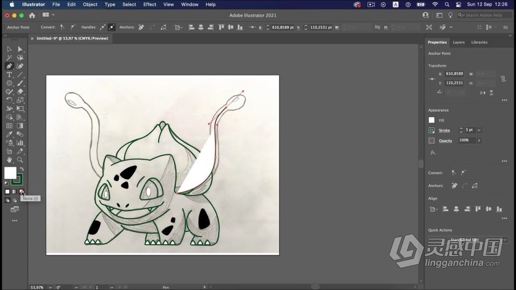Select the Scale tool
The width and height of the screenshot is (516, 290).
(x=20, y=100)
